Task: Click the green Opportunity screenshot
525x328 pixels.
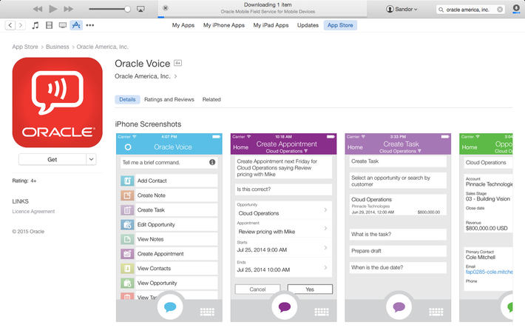Action: point(486,228)
